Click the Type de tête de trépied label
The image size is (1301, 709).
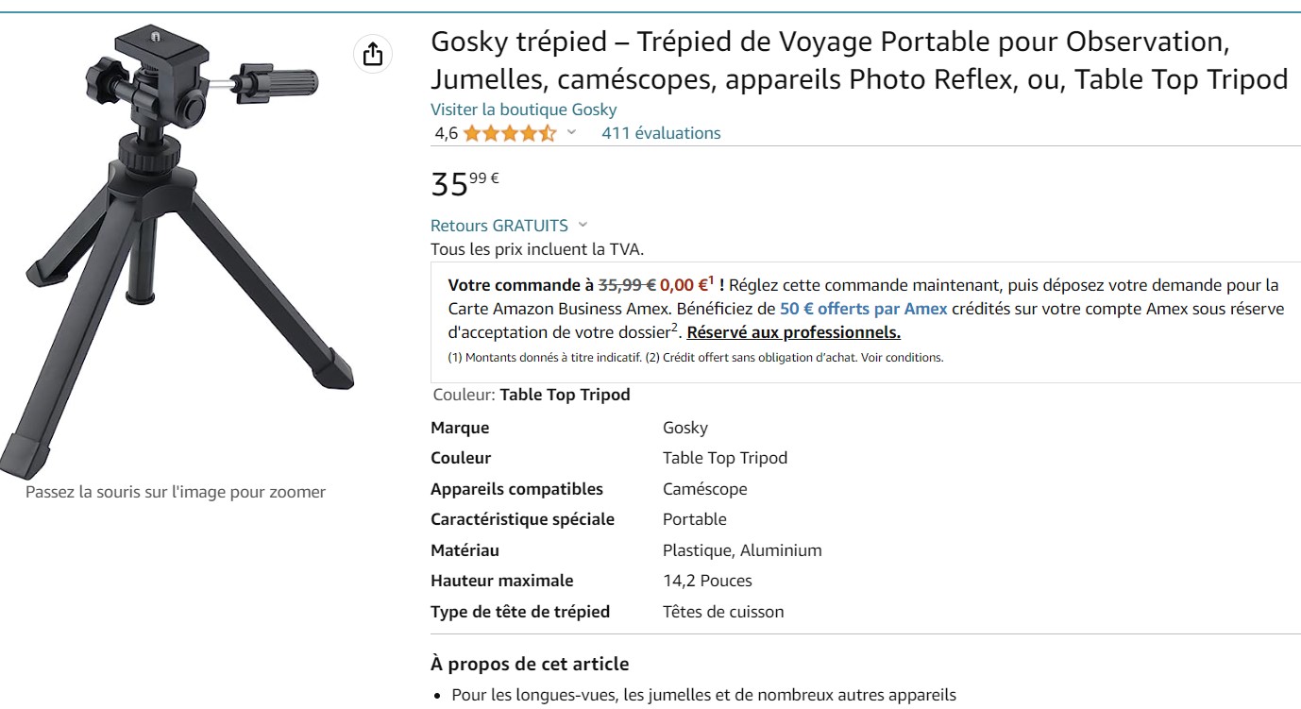point(519,612)
